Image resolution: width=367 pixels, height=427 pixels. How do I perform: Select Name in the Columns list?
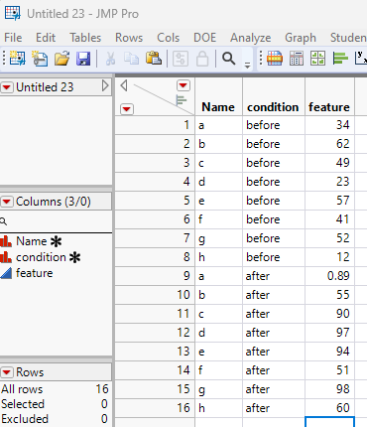(32, 241)
